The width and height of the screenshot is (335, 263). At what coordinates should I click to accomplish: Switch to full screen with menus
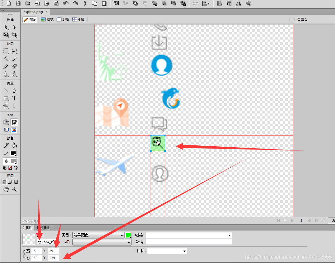point(10,182)
